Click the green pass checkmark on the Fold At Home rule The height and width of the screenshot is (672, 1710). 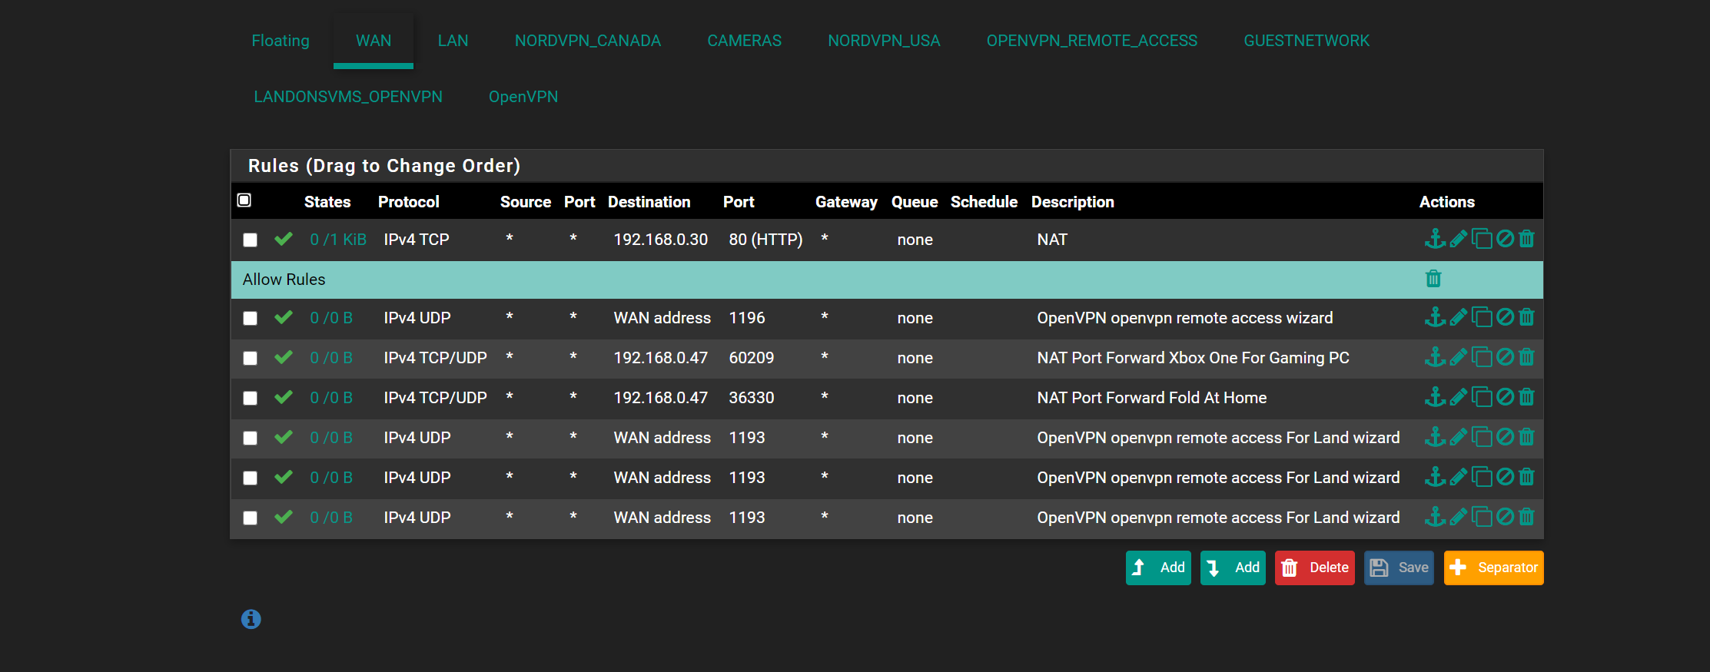(284, 397)
